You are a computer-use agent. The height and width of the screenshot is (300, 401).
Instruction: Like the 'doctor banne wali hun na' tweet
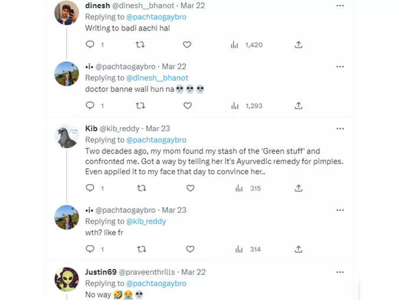point(188,105)
